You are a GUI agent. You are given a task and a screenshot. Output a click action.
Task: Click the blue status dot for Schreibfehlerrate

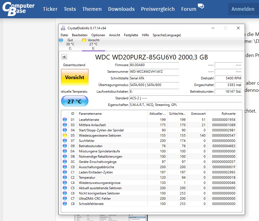[65, 204]
